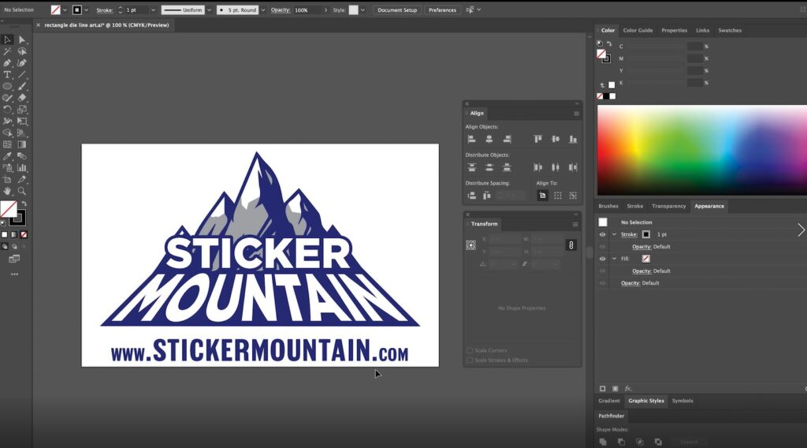
Task: Toggle Fill visibility eye in Appearance
Action: (602, 259)
